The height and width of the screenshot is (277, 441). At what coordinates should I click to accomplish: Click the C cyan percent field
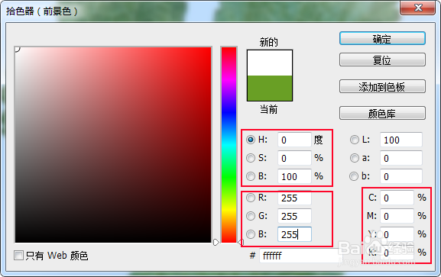(397, 198)
